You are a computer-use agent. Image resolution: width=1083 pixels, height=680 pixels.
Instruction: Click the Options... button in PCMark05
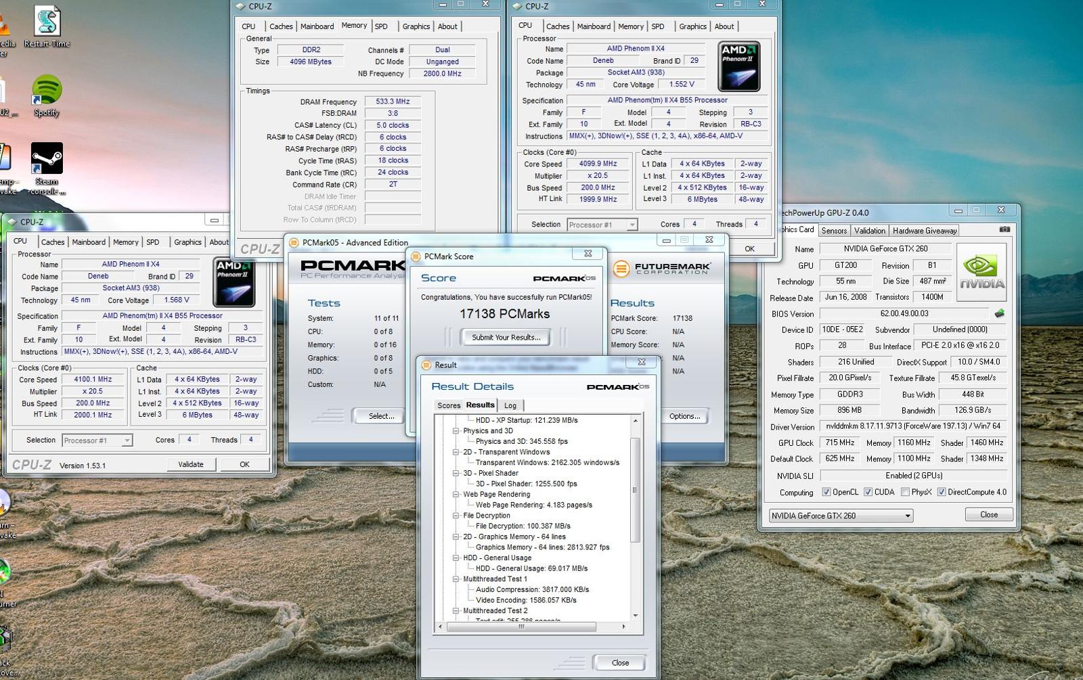point(684,416)
